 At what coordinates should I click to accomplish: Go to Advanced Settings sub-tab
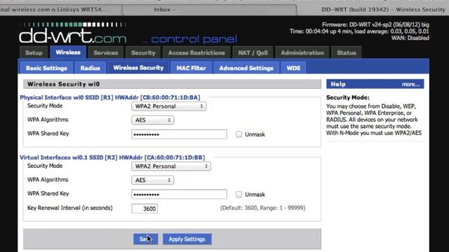pyautogui.click(x=246, y=68)
